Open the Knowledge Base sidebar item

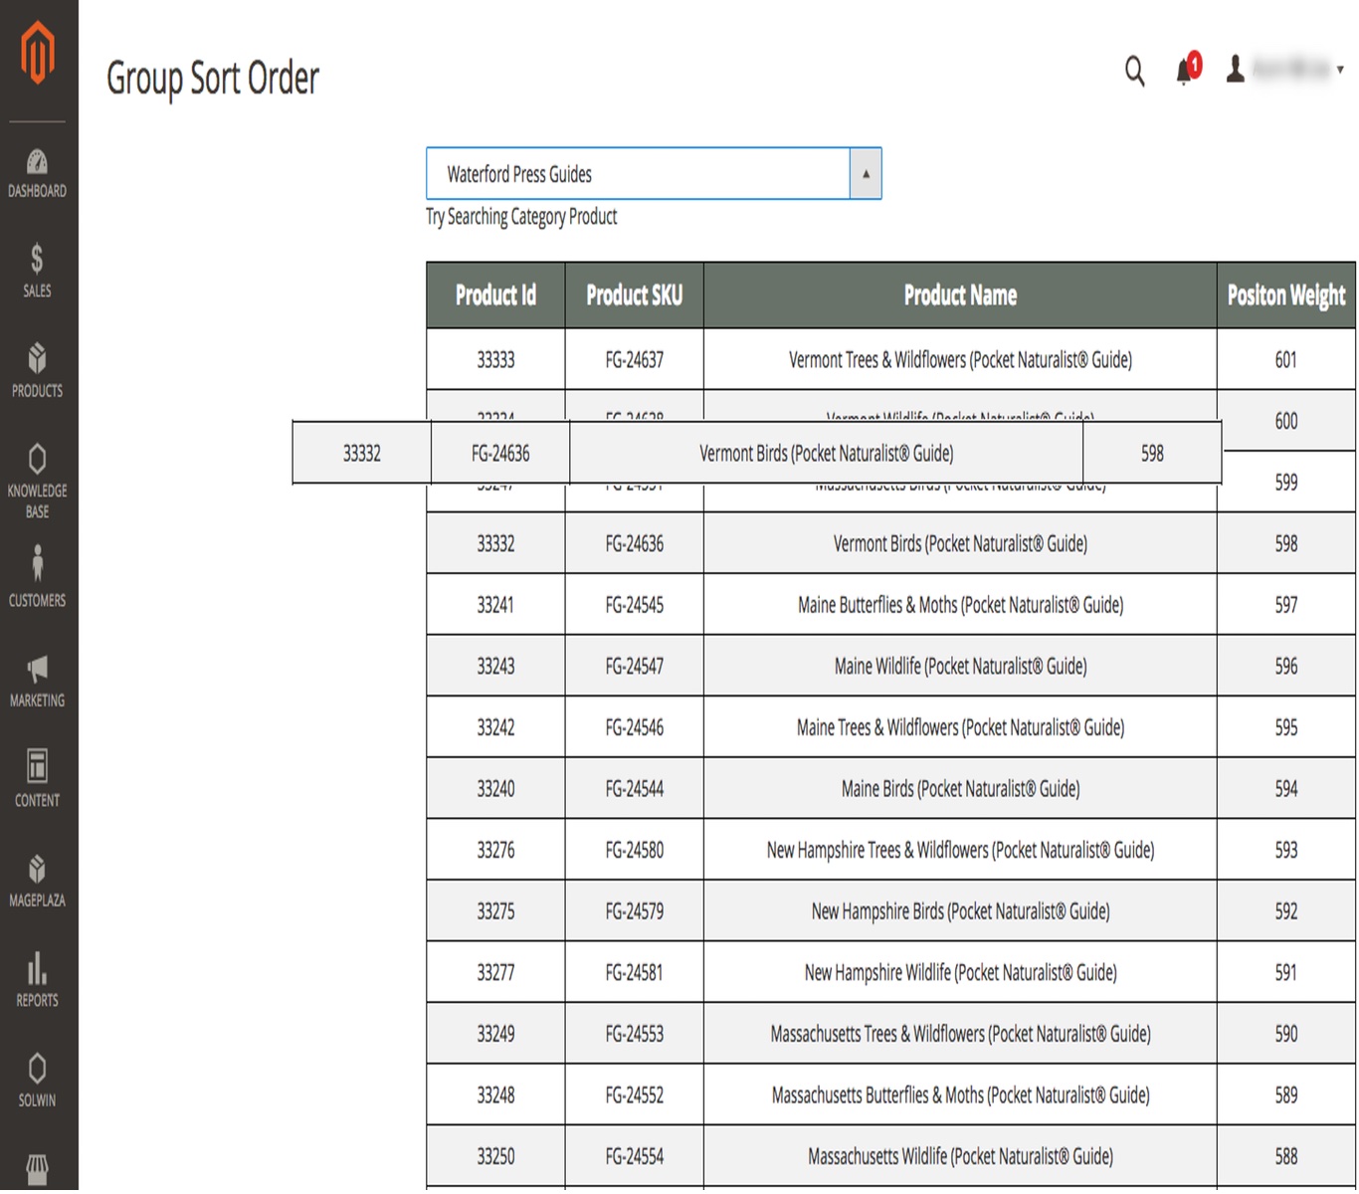point(38,481)
